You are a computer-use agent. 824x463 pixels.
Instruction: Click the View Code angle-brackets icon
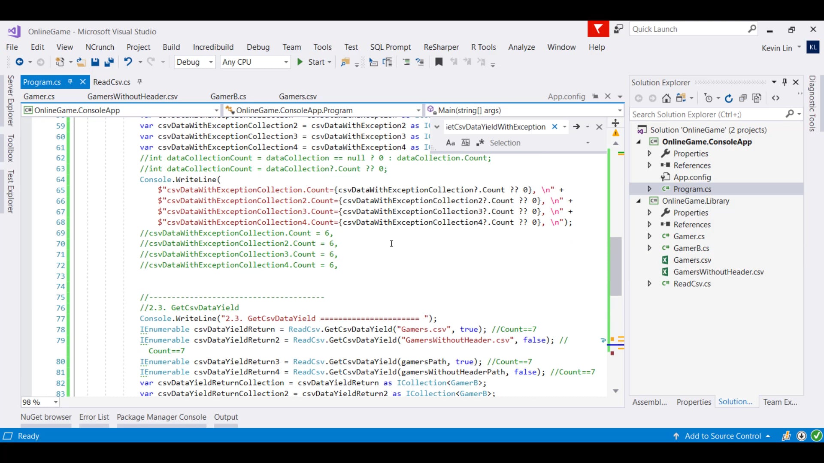tap(776, 98)
